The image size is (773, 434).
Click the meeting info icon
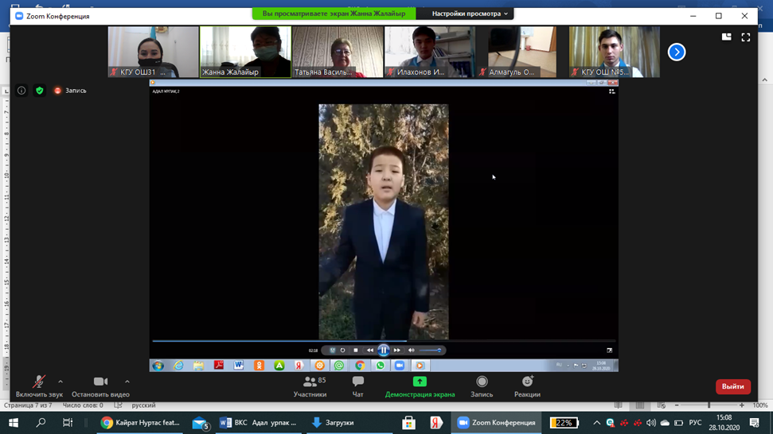click(21, 91)
